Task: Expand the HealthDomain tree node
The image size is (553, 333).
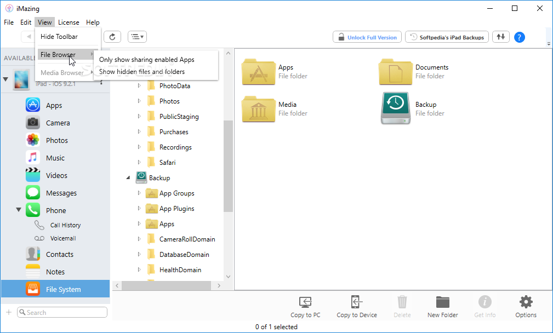Action: (139, 270)
